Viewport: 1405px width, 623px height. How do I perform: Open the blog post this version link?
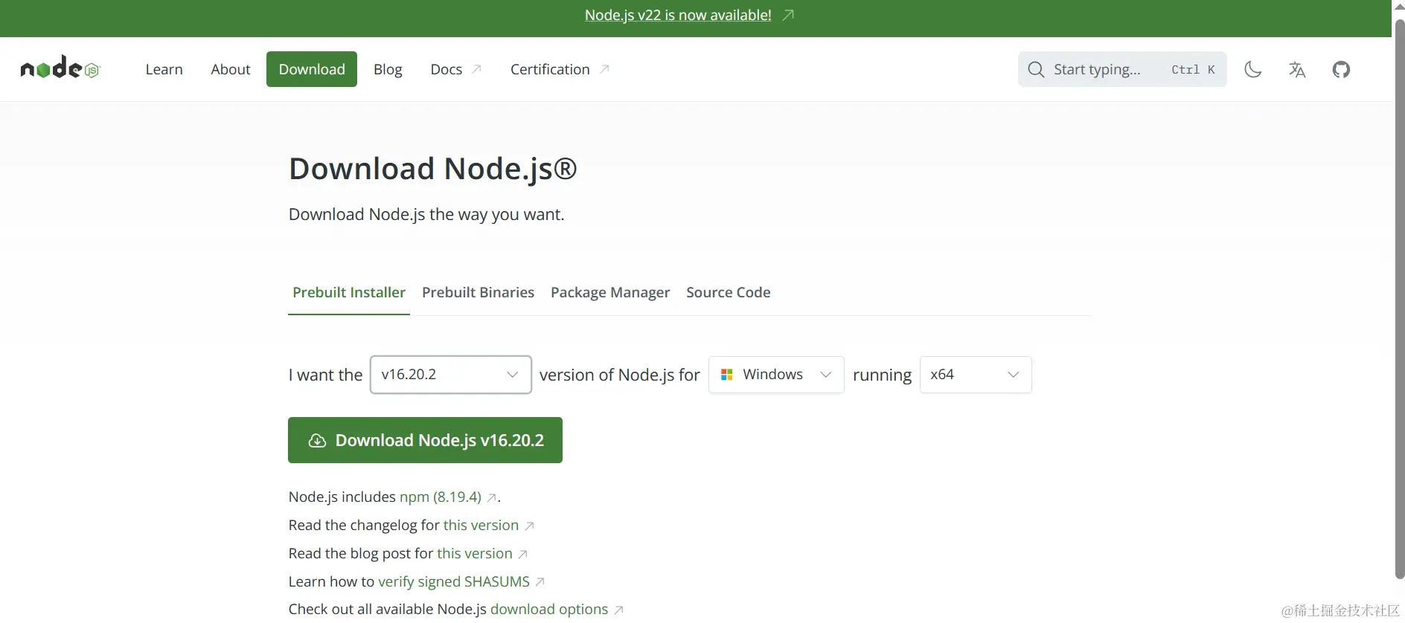tap(475, 553)
